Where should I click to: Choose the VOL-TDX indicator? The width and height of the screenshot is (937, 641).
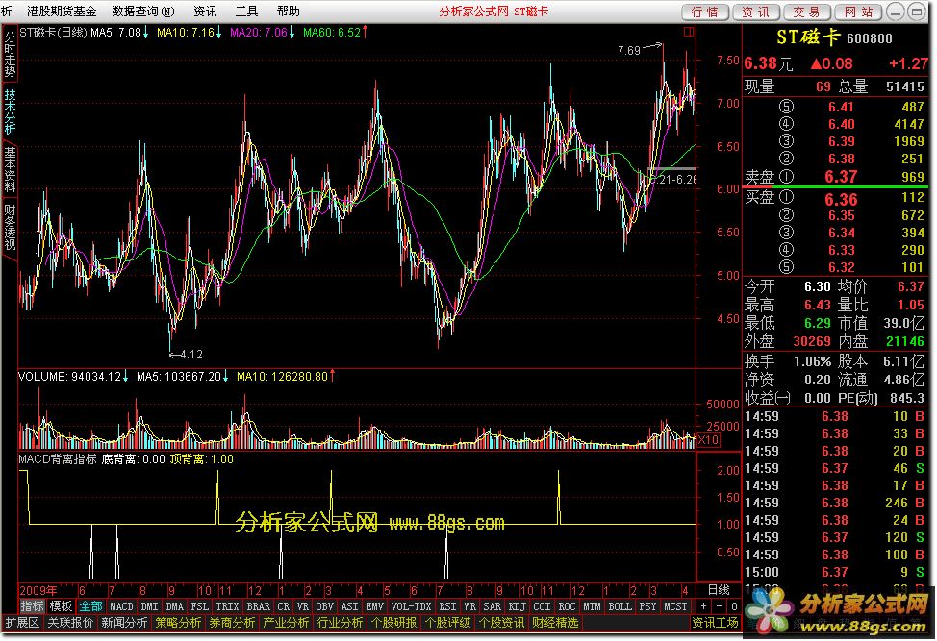click(411, 606)
